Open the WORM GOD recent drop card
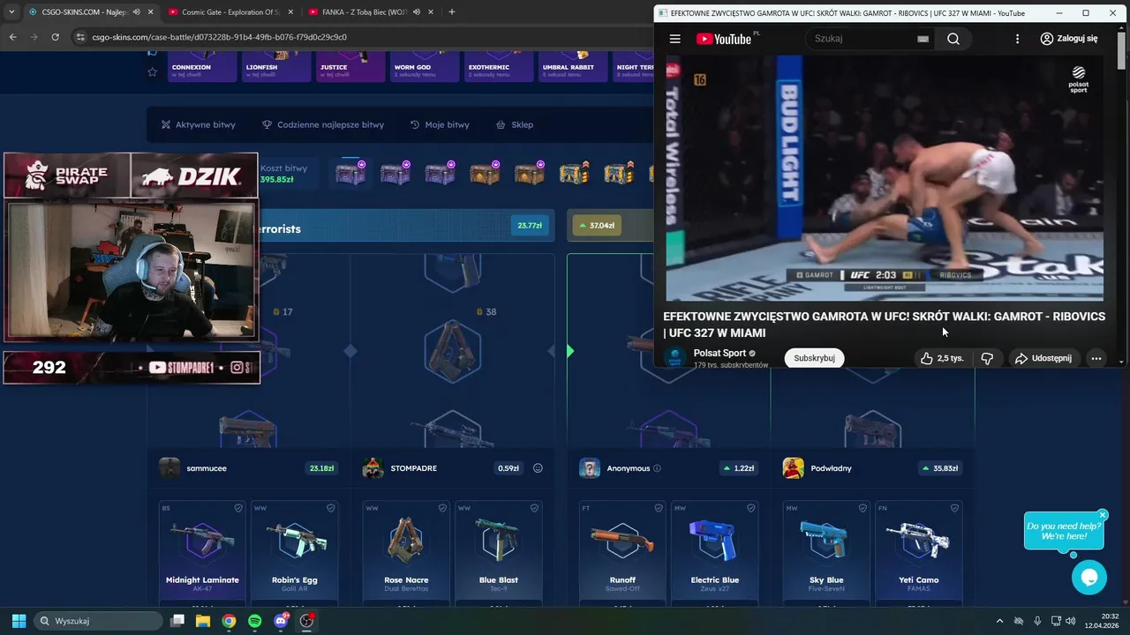 (x=424, y=67)
